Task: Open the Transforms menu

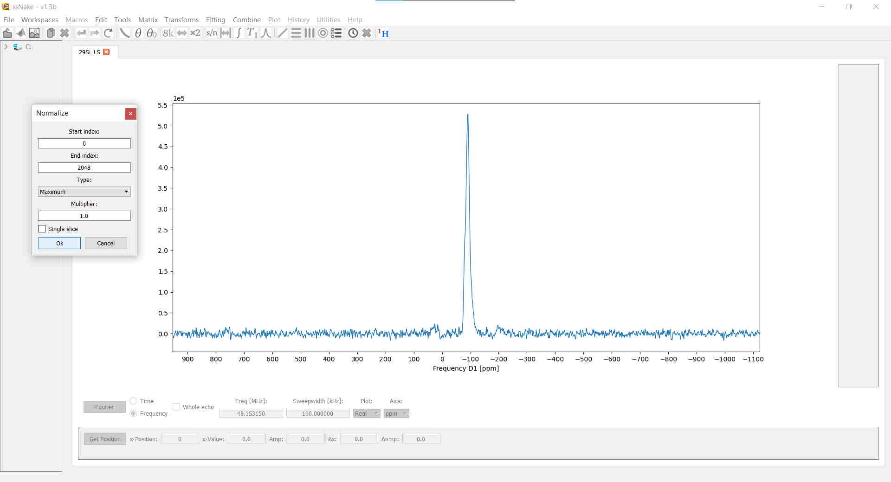Action: tap(181, 20)
